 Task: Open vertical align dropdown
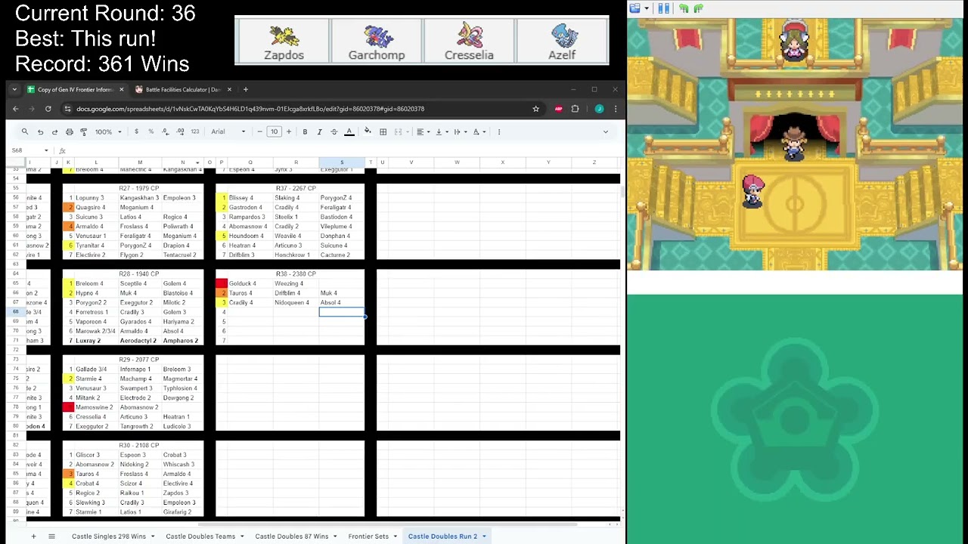click(440, 131)
